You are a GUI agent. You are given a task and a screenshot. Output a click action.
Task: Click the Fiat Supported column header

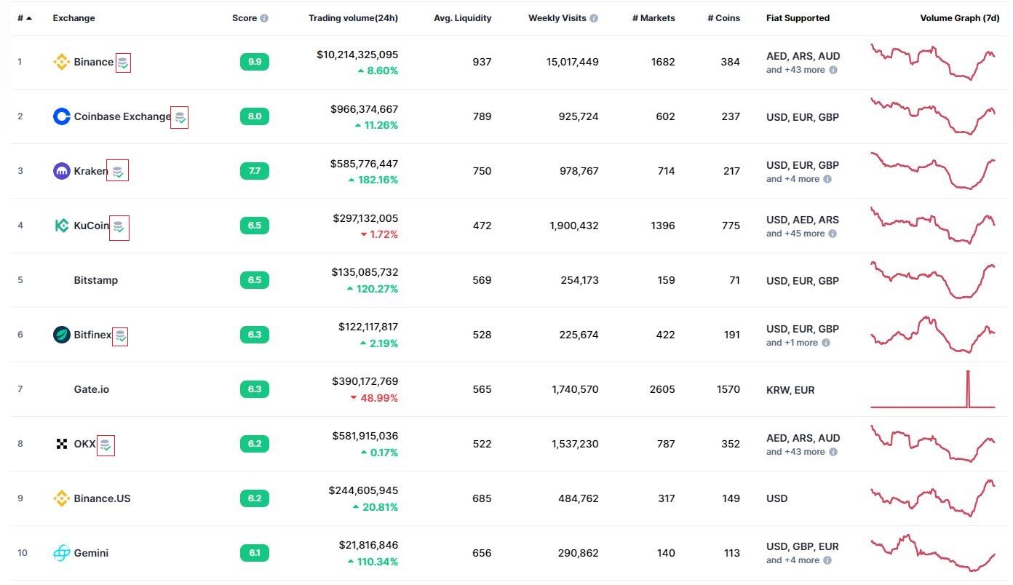click(x=798, y=18)
